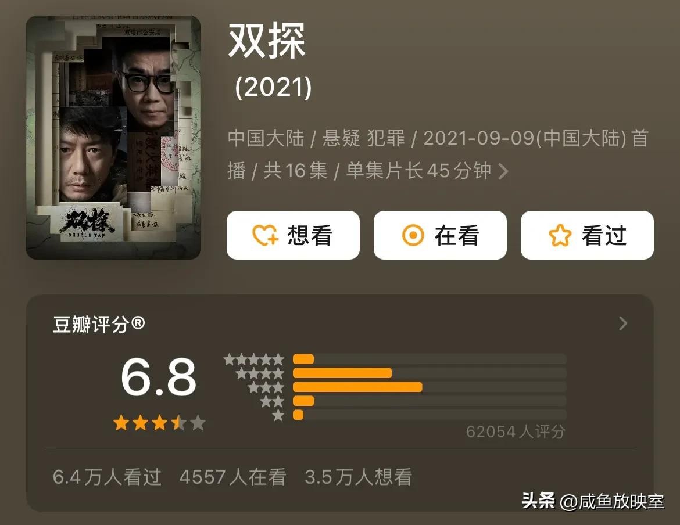Screen dimensions: 680x525
Task: Expand show details via the chevron after 45分钟
Action: 503,171
